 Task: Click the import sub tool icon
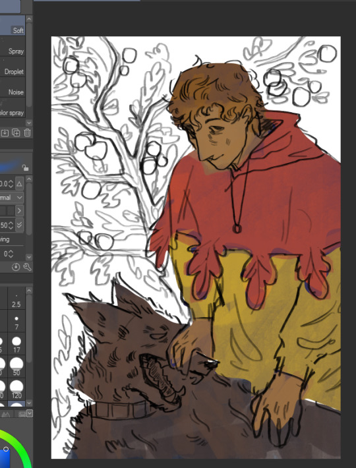(x=5, y=132)
